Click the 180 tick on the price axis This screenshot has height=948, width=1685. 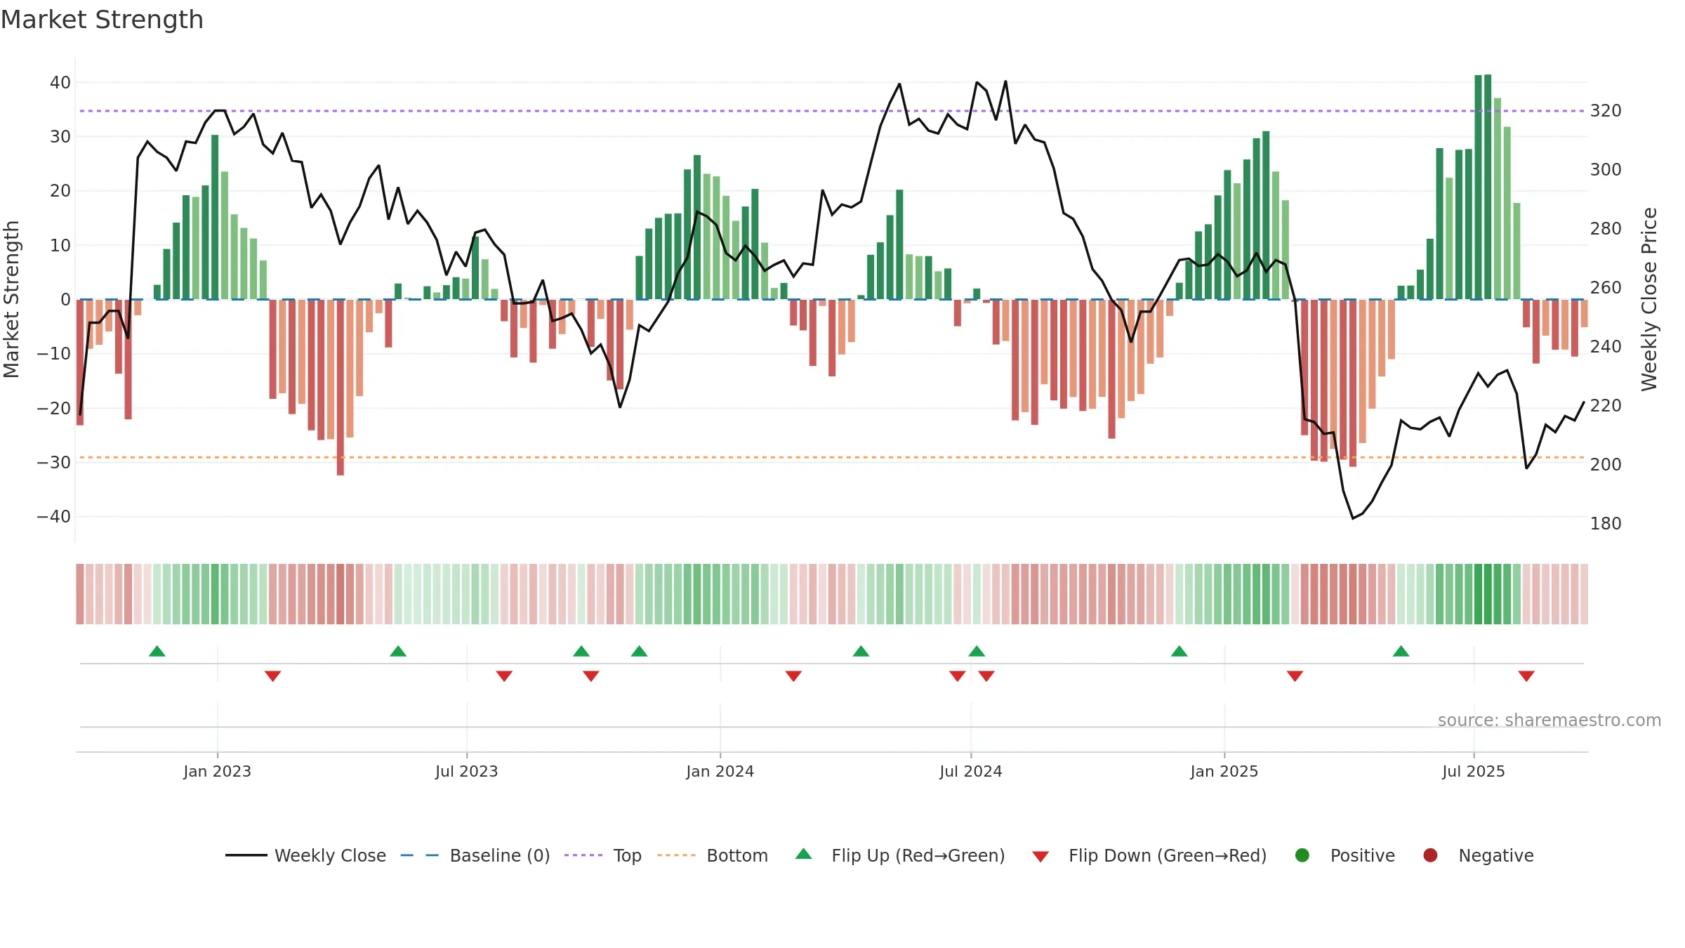pyautogui.click(x=1606, y=524)
